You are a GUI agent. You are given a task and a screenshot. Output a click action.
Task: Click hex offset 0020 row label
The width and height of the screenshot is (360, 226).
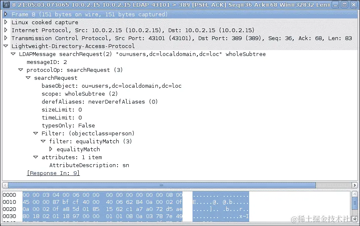coord(10,209)
